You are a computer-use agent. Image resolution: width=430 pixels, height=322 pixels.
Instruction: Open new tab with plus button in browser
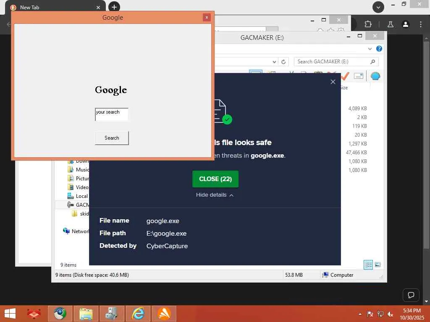pos(114,7)
